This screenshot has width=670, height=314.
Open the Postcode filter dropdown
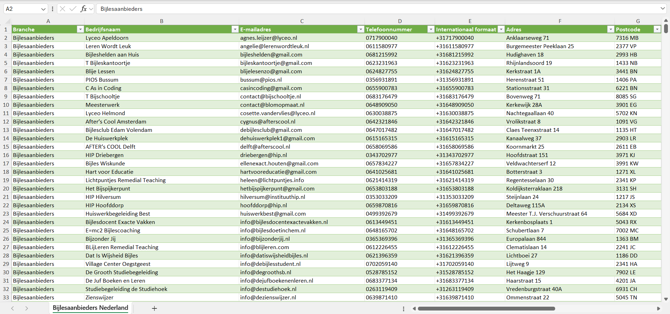pyautogui.click(x=657, y=29)
